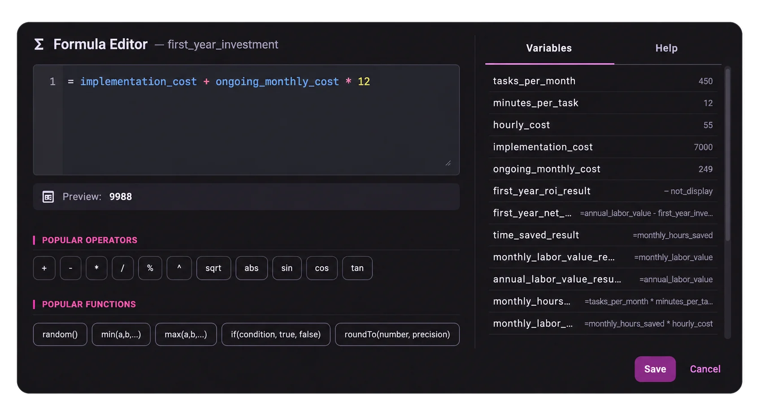Insert the abs operator
The height and width of the screenshot is (416, 761).
pos(252,268)
